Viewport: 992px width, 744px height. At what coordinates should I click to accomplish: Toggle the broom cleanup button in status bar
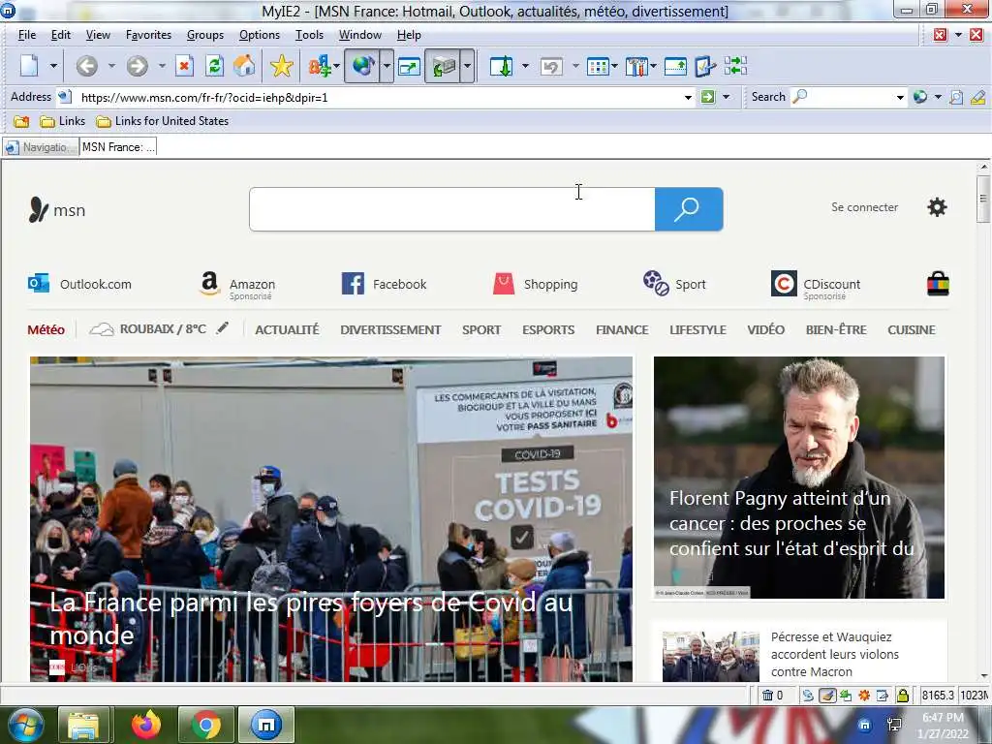[x=827, y=696]
